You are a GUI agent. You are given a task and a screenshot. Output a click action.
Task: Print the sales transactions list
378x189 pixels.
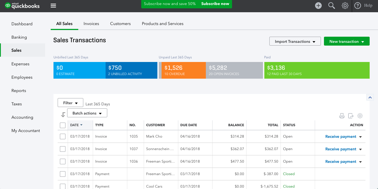point(342,116)
